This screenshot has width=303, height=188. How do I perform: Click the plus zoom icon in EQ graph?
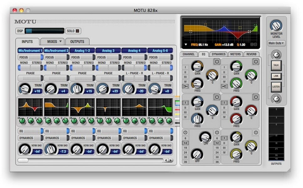252,45
